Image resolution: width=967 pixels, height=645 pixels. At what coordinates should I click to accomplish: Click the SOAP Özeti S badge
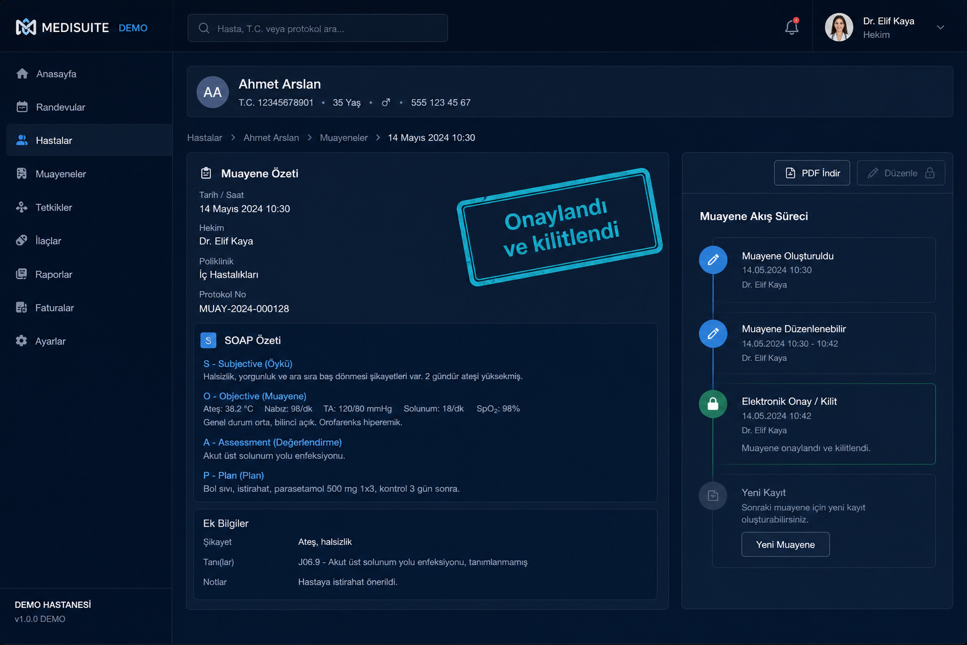208,340
